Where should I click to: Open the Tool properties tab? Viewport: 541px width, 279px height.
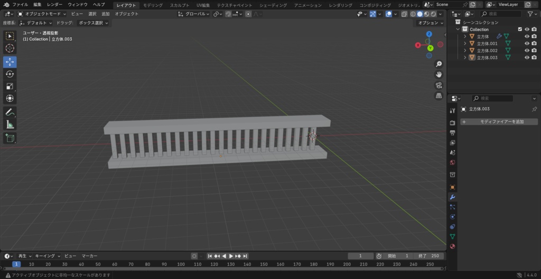click(x=453, y=111)
